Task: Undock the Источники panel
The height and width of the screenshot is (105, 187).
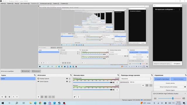Action: [x=71, y=75]
